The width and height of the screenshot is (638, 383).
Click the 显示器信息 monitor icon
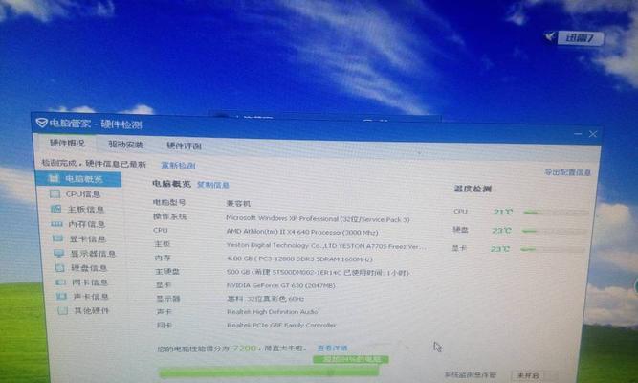[59, 254]
